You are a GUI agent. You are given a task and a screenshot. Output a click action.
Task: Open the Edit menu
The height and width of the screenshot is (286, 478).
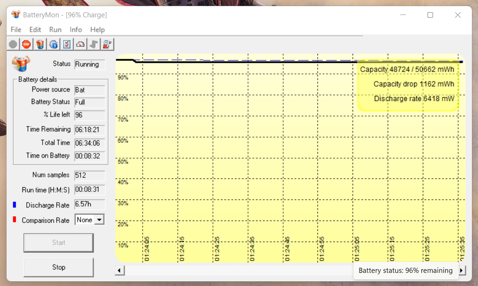click(x=35, y=29)
